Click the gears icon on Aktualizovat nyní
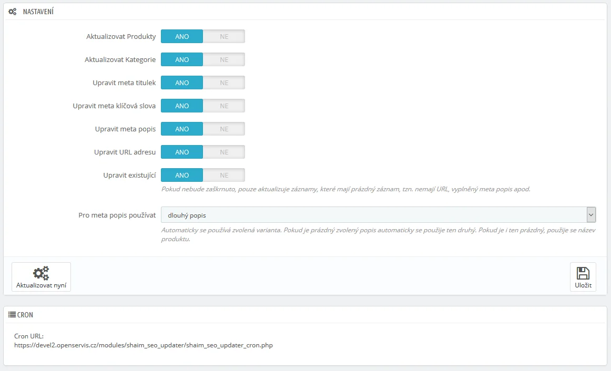Image resolution: width=611 pixels, height=371 pixels. (x=41, y=273)
